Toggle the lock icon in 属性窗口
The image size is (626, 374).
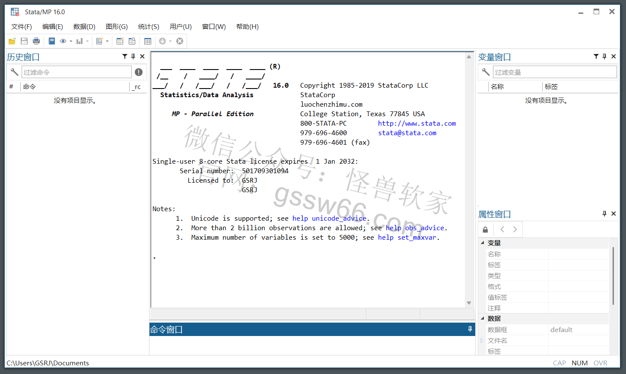tap(485, 229)
